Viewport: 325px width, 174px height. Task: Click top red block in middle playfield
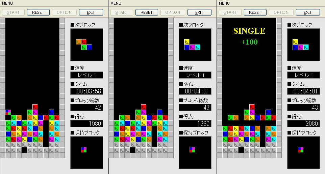point(144,107)
